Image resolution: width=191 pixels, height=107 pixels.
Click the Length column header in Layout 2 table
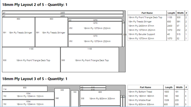click(x=171, y=13)
